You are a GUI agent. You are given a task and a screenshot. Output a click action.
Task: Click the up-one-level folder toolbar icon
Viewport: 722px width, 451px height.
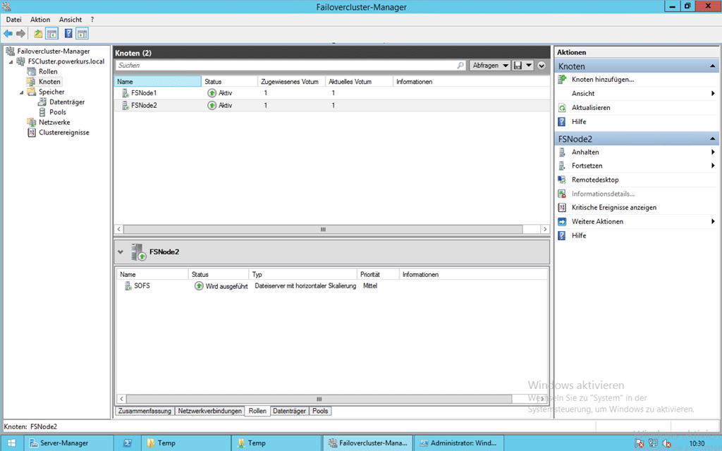tap(38, 34)
